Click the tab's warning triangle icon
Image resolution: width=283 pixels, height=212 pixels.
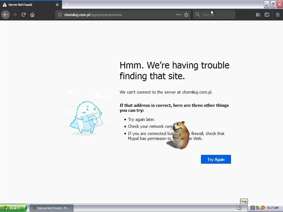coord(5,5)
